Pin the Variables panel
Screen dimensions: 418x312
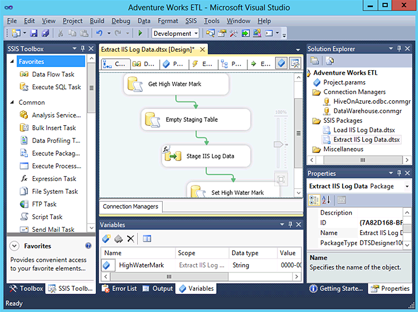pyautogui.click(x=290, y=225)
